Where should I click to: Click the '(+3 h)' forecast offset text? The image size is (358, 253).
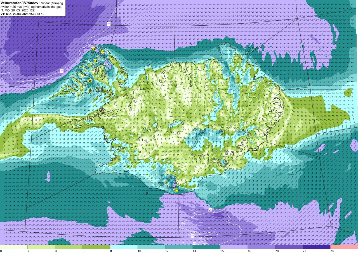point(40,14)
